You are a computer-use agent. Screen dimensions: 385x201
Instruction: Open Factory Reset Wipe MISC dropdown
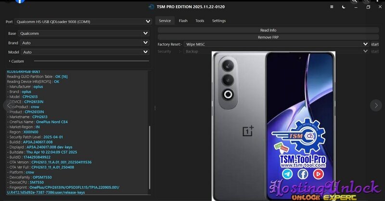pos(277,44)
